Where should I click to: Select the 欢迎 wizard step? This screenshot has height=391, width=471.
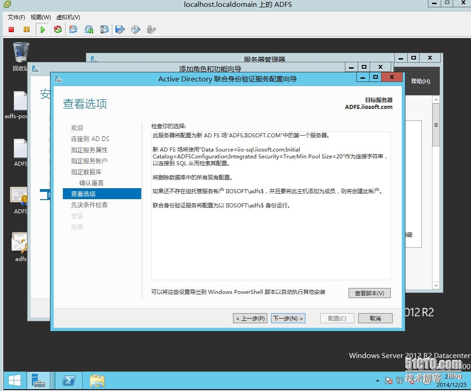pyautogui.click(x=77, y=128)
